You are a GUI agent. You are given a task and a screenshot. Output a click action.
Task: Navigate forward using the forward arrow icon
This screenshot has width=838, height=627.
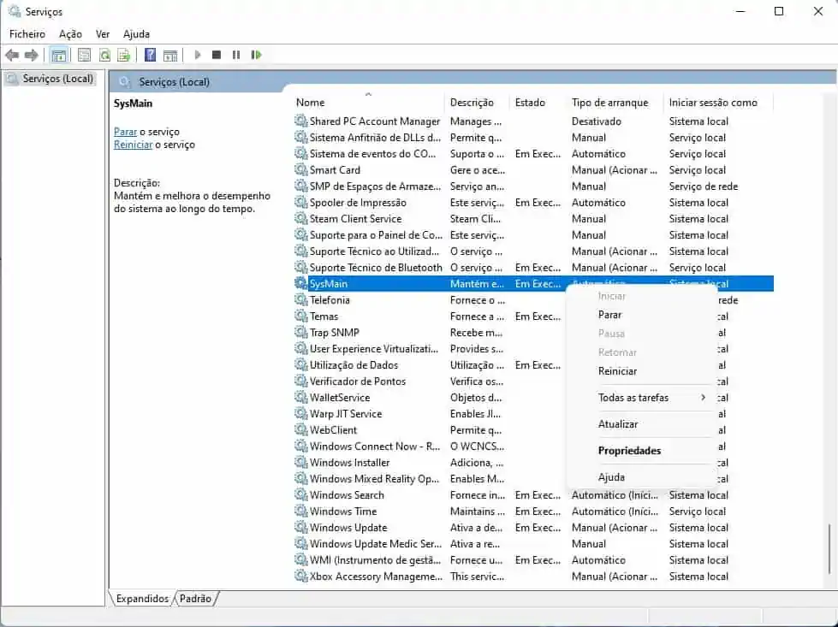click(33, 55)
